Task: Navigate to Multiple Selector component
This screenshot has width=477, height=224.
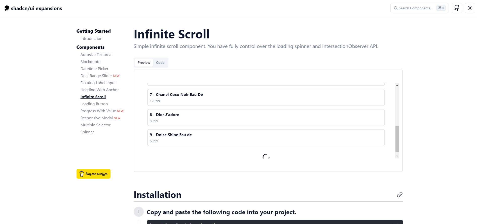Action: (x=95, y=125)
